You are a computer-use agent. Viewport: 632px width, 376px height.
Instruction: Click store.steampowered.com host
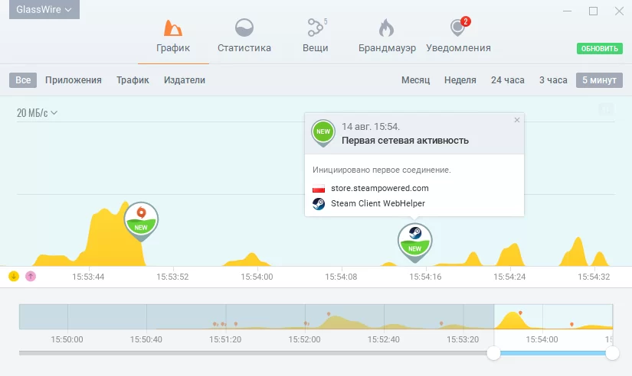(x=380, y=188)
